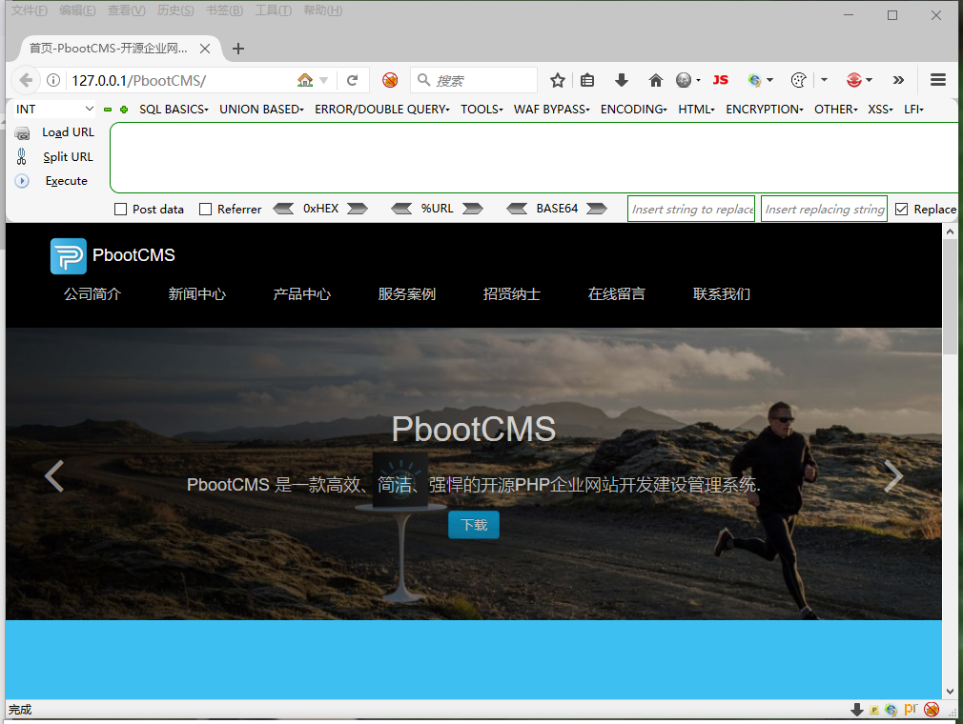Screen dimensions: 963x724
Task: Open the cookie extension icon
Action: 798,80
